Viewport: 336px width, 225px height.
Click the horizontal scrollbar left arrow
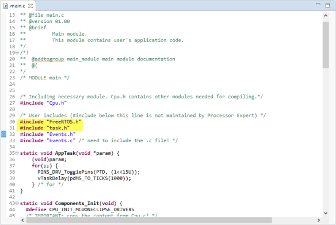tap(22, 220)
